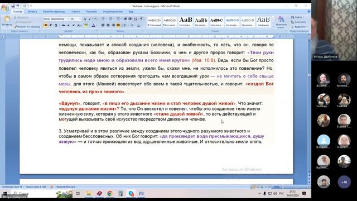Apply the Название style
Screen dimensions: 357x201
263,22
